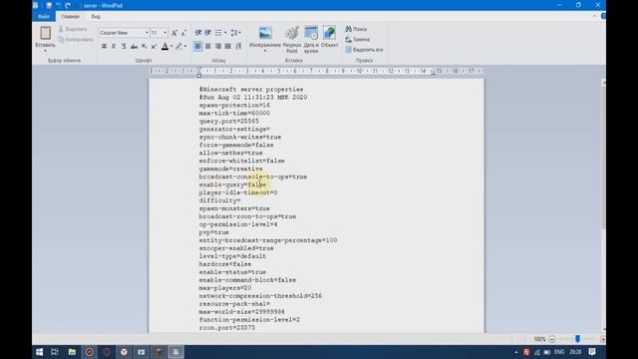Expand the font color palette arrow
The width and height of the screenshot is (638, 359).
[171, 46]
